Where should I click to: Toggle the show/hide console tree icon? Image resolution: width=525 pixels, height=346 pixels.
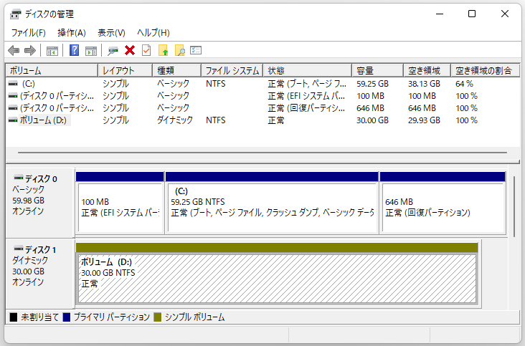[x=52, y=51]
